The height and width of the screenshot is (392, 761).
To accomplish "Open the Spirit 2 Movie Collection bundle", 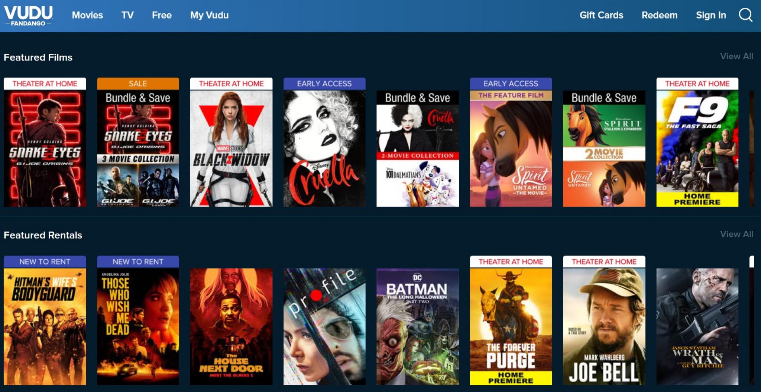I will point(604,148).
